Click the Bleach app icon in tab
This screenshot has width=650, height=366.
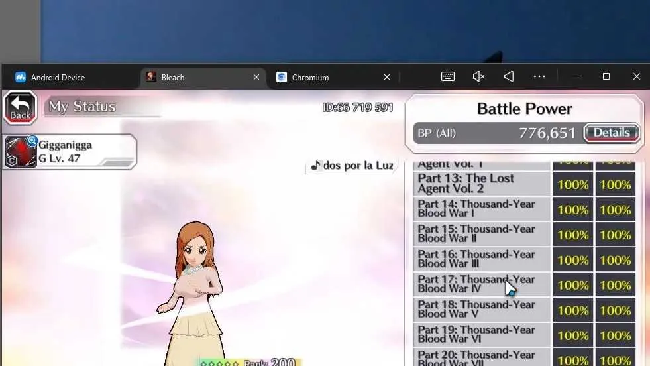tap(151, 77)
